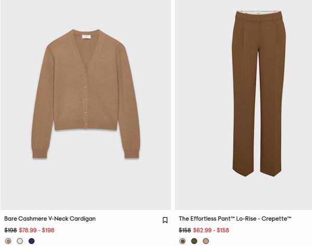Click the $78.99 - $198 sale price
Screen dimensions: 312x246
36,230
